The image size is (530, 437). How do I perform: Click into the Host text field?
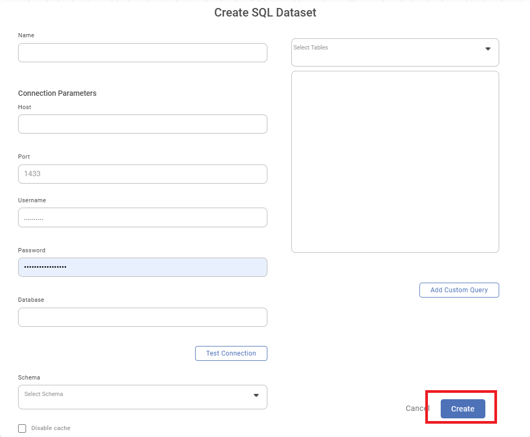pos(142,124)
